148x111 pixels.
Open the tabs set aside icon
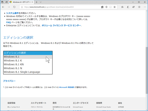click(2, 2)
